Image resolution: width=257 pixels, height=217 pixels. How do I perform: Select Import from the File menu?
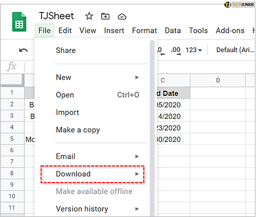coord(67,112)
